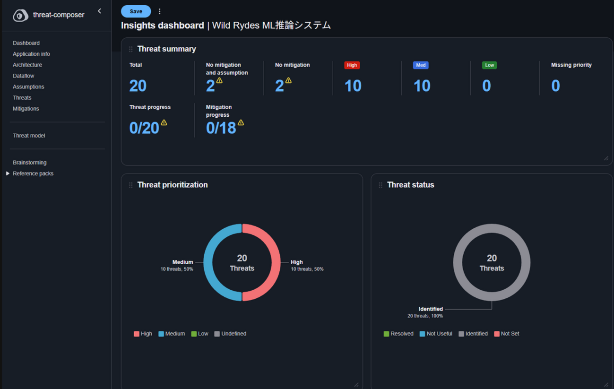The image size is (614, 389).
Task: Click the resize handle of Threat summary panel
Action: 606,158
